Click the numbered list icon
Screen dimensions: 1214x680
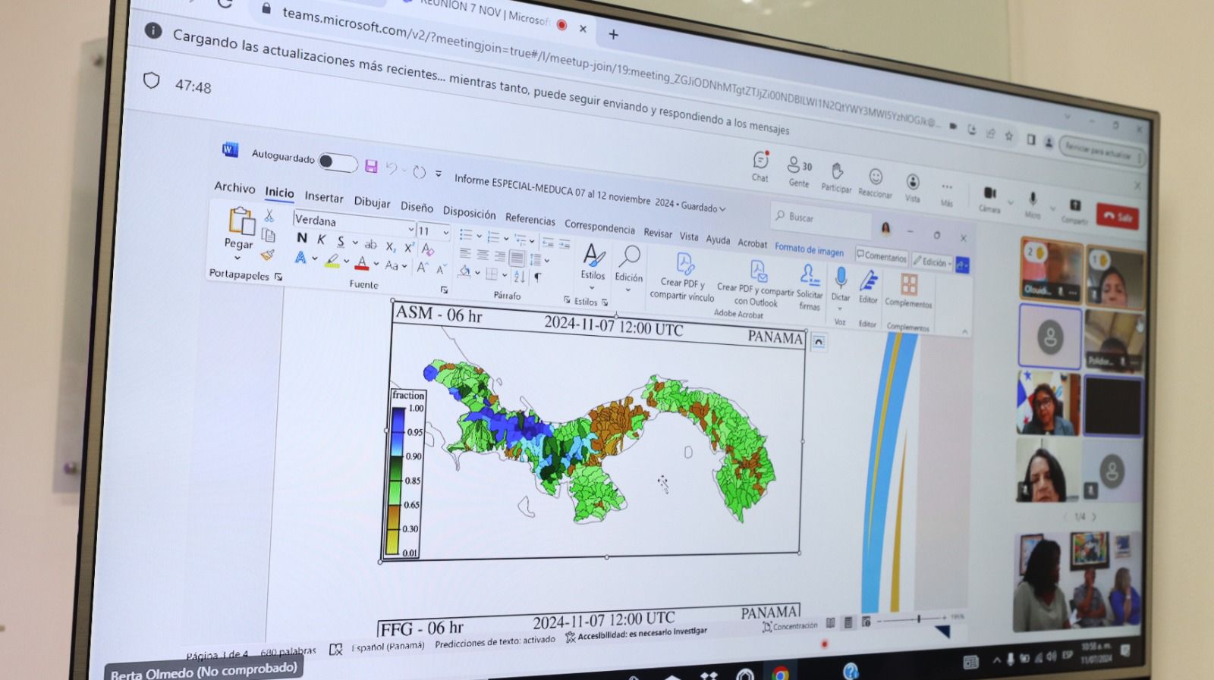pyautogui.click(x=493, y=237)
